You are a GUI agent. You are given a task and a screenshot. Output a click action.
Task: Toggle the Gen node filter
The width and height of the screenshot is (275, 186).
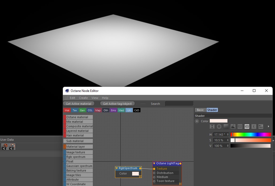click(82, 110)
